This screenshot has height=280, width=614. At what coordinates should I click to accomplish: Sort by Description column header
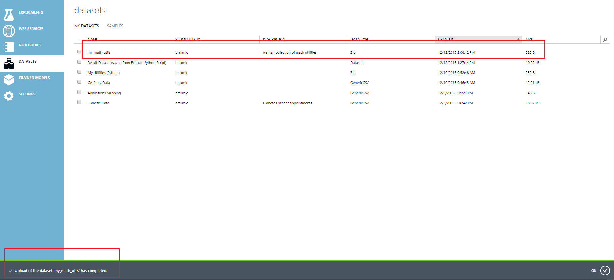274,39
